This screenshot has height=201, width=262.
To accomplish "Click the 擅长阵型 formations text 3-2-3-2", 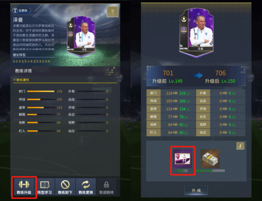I will tap(31, 61).
